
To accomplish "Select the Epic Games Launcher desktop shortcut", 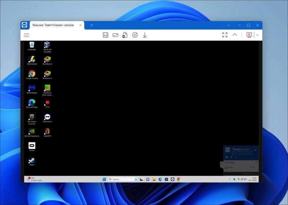I will 32,119.
